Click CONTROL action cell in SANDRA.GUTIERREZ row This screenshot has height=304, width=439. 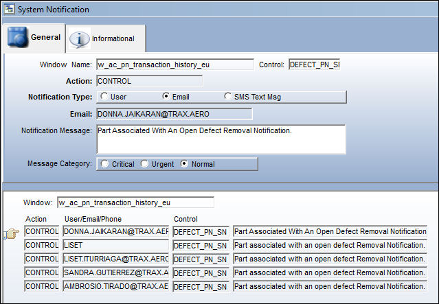point(42,272)
